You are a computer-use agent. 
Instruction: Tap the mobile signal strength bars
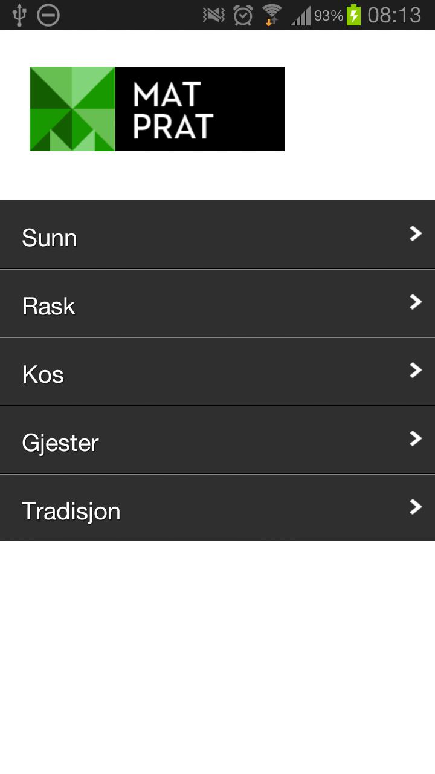[x=301, y=15]
